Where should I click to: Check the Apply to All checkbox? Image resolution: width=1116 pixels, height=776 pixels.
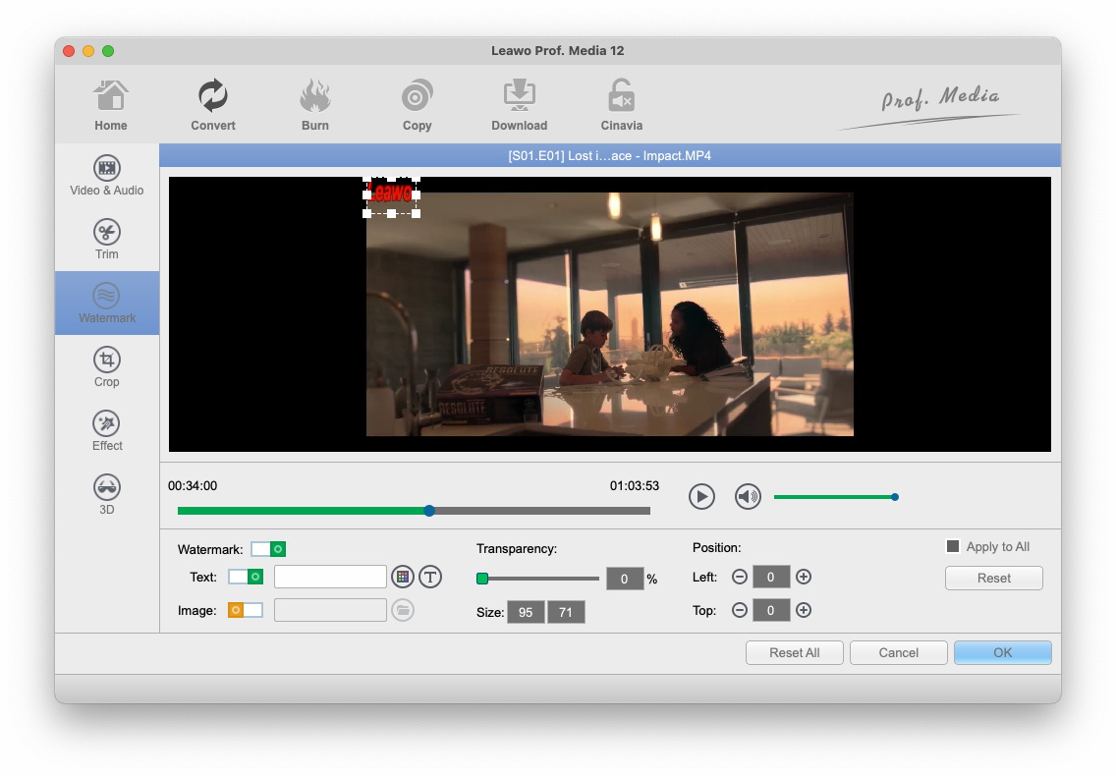(952, 547)
